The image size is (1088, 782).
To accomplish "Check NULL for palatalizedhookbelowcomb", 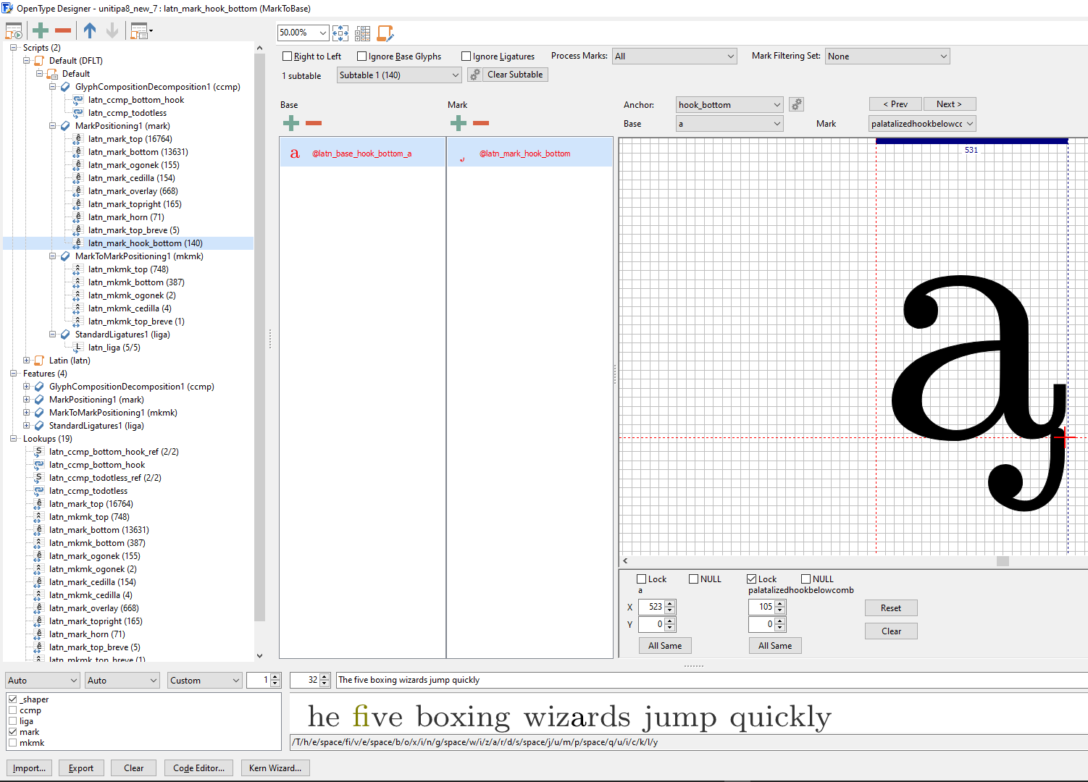I will pos(806,579).
